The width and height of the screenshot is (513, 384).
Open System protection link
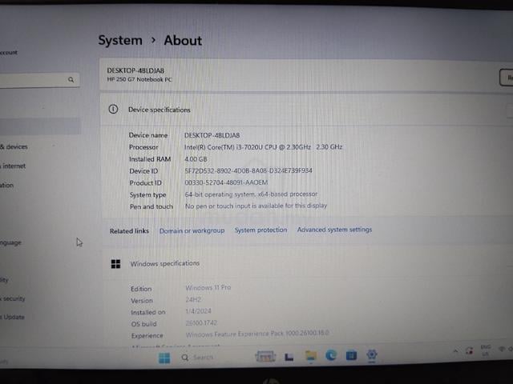coord(261,230)
